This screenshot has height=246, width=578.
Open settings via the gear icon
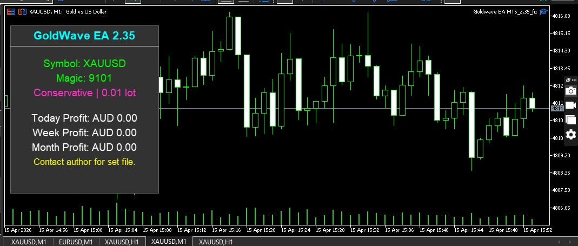[570, 135]
